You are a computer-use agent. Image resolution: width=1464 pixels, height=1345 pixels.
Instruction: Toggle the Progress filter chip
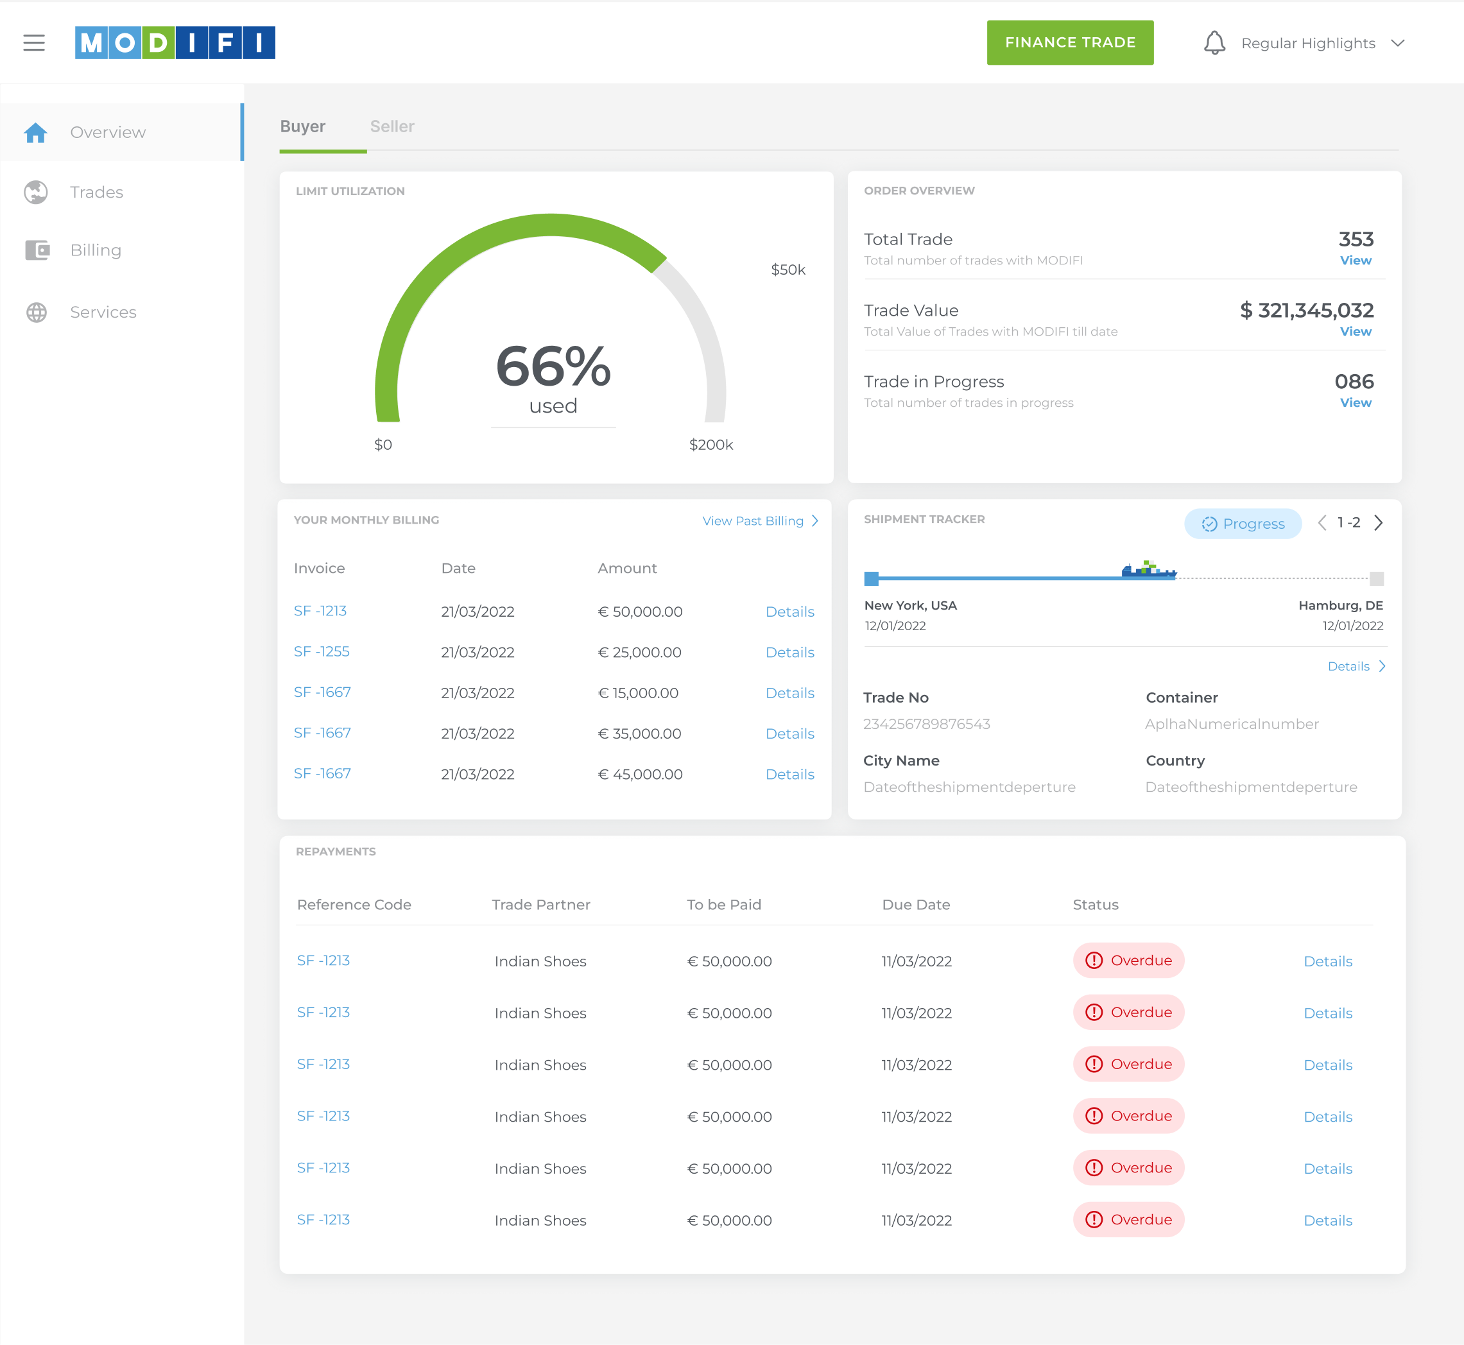(1242, 523)
